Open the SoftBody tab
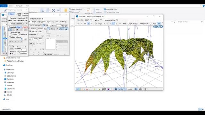This screenshot has width=205, height=115. (63, 22)
